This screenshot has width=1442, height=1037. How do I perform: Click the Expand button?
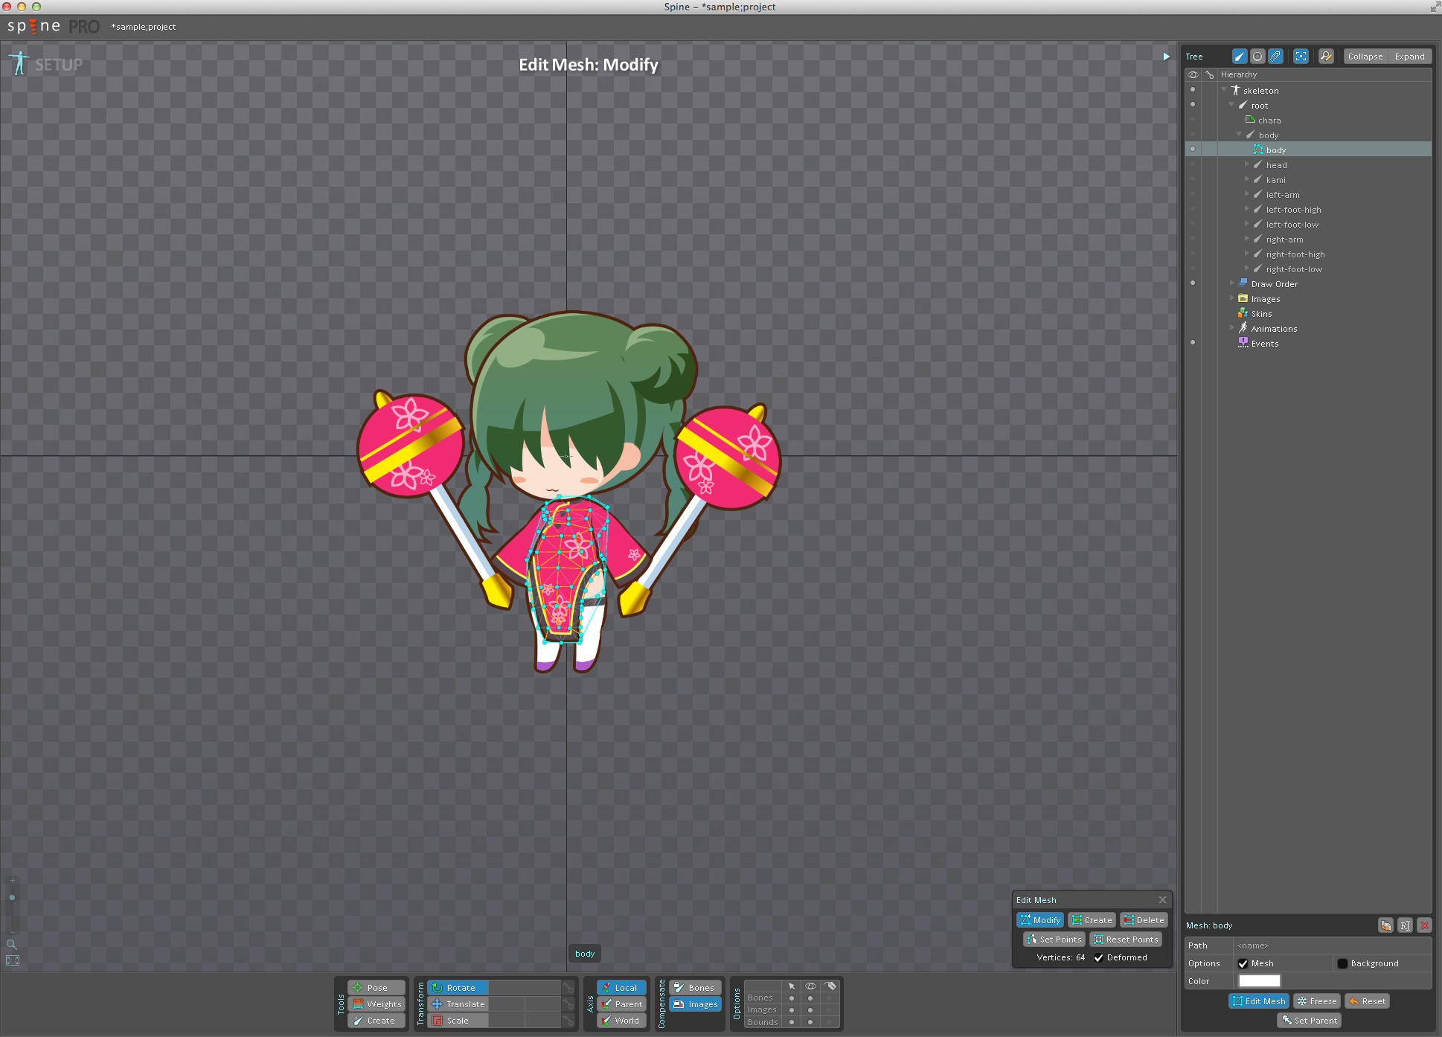(x=1409, y=57)
